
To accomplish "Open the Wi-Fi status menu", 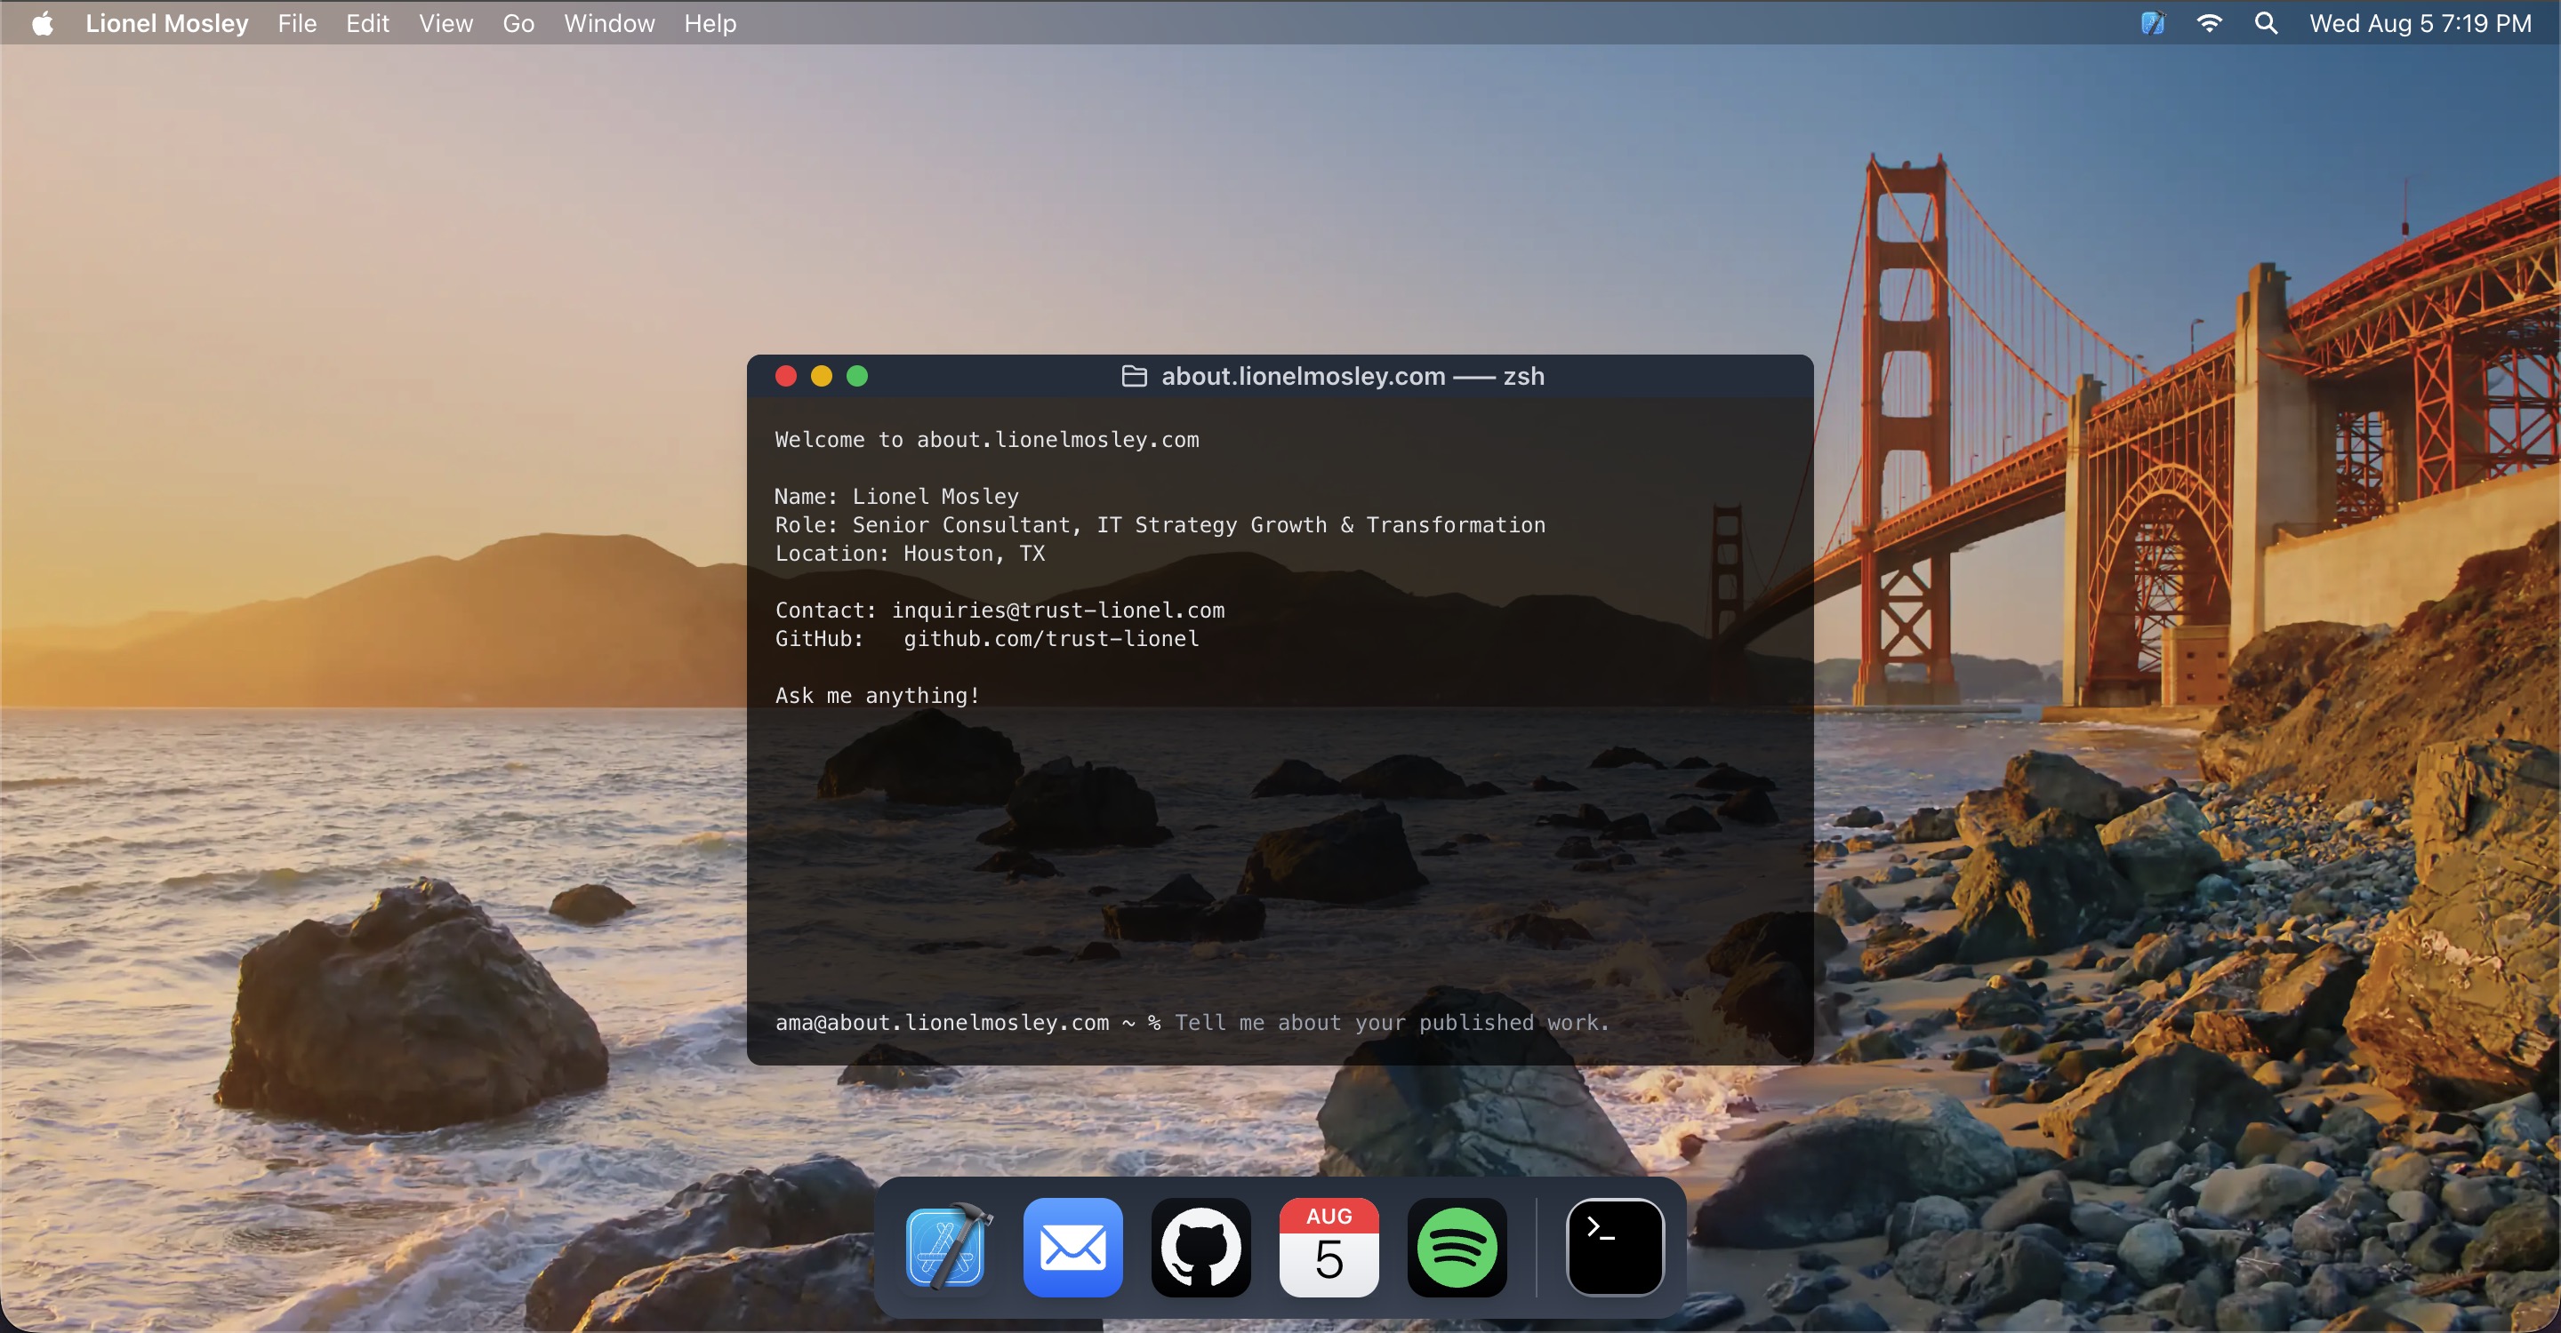I will 2209,23.
